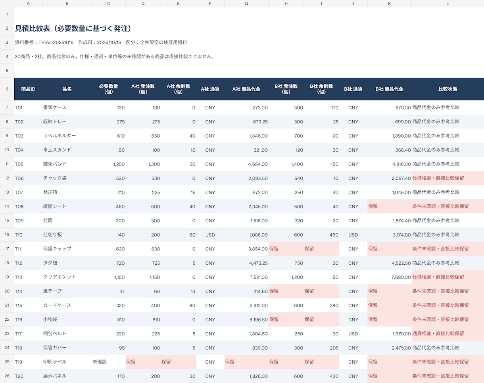The height and width of the screenshot is (383, 484).
Task: Click the B社 商品代金 header cell
Action: (x=390, y=89)
